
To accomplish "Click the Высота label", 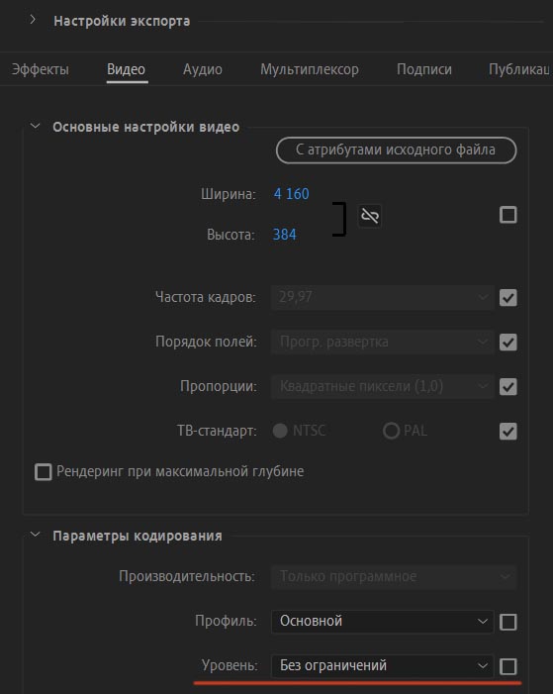I will coord(230,234).
